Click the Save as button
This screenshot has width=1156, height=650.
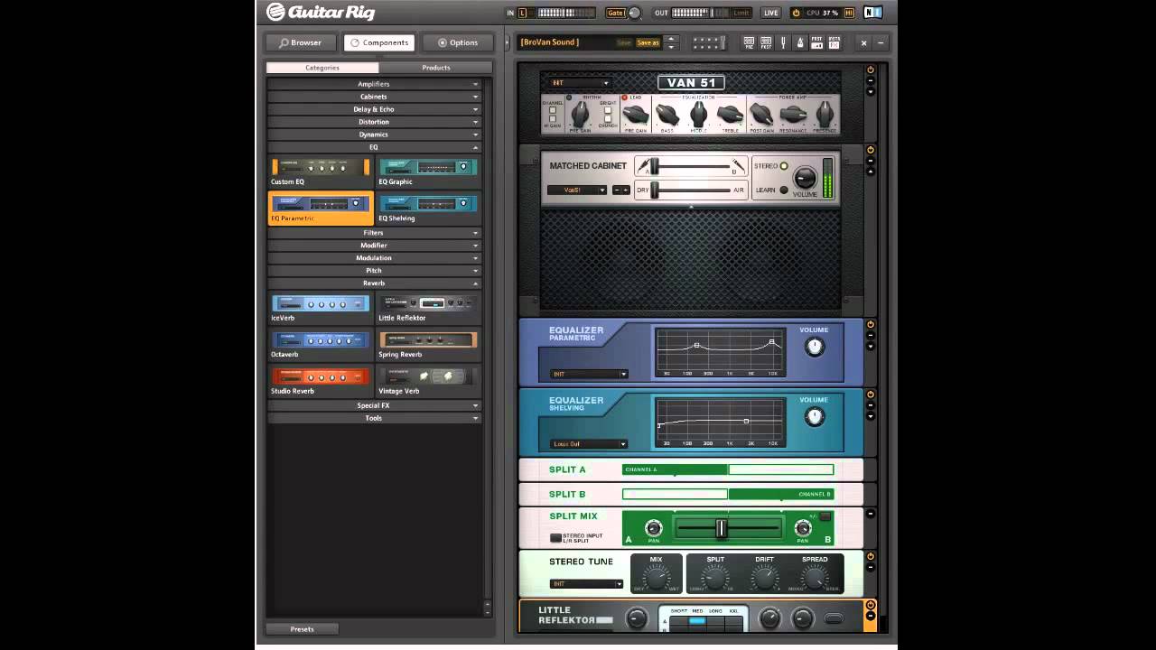click(648, 42)
